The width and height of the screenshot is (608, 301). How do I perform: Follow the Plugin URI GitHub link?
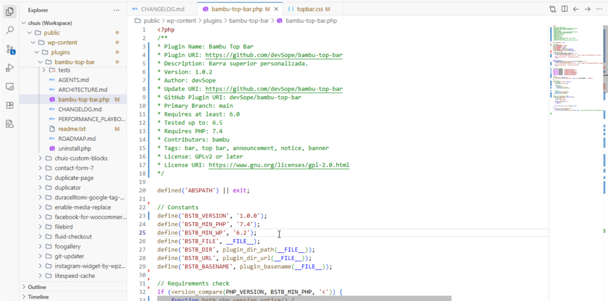[x=274, y=55]
